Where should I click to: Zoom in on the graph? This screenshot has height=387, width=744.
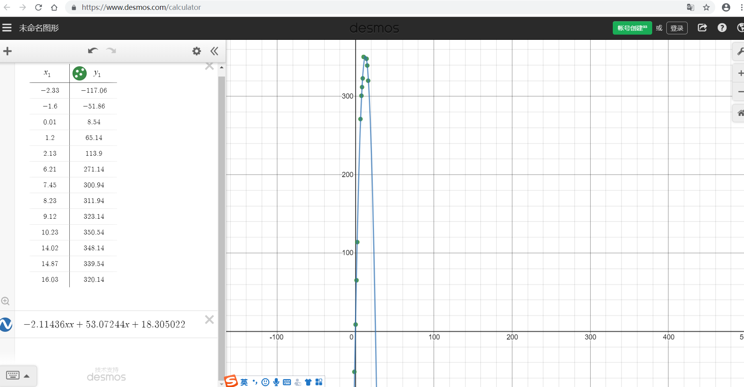(x=740, y=73)
